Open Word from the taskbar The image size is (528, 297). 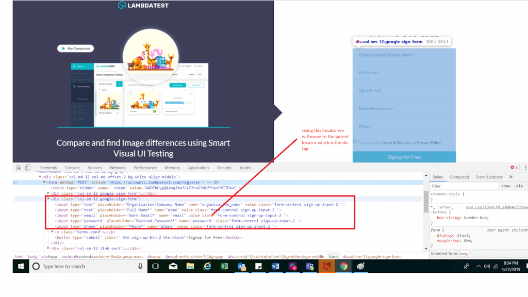275,267
